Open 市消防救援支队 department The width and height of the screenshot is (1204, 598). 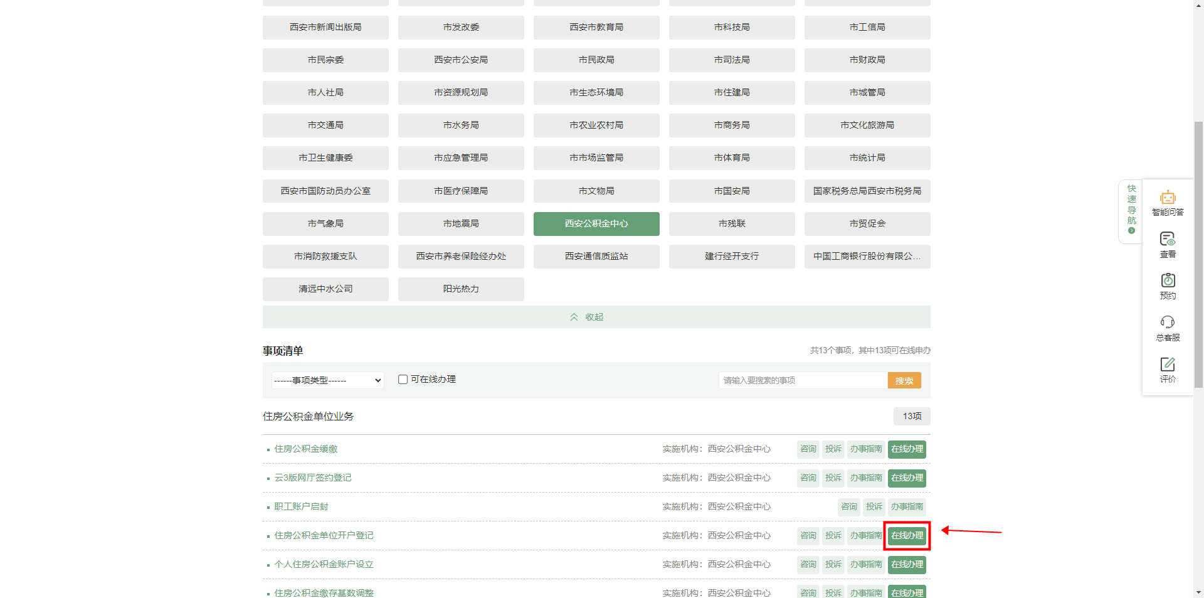tap(325, 256)
